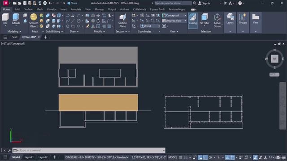Open the No Filter selection dropdown
The height and width of the screenshot is (161, 287).
pos(204,19)
